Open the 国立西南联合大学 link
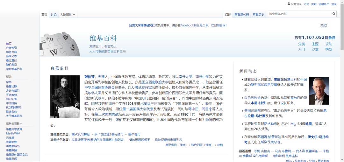The height and width of the screenshot is (162, 344). click(155, 82)
